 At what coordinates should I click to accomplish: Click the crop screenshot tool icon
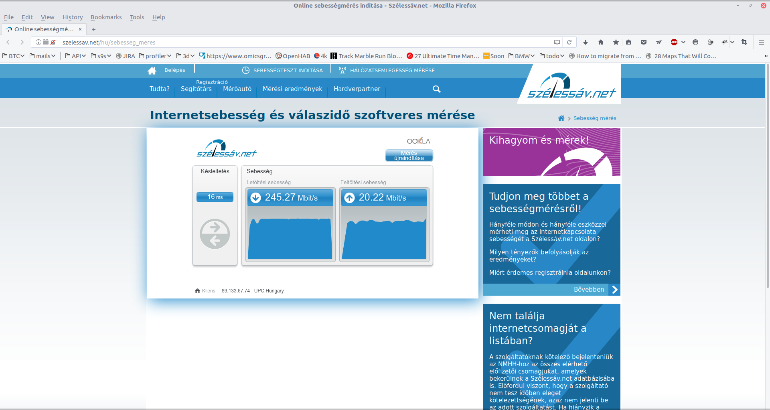744,42
